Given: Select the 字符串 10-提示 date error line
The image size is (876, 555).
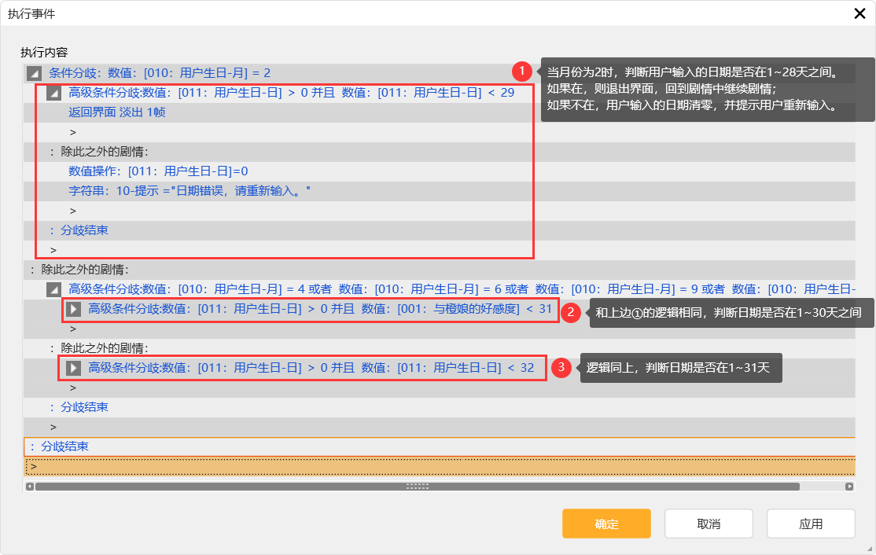Looking at the screenshot, I should point(190,191).
